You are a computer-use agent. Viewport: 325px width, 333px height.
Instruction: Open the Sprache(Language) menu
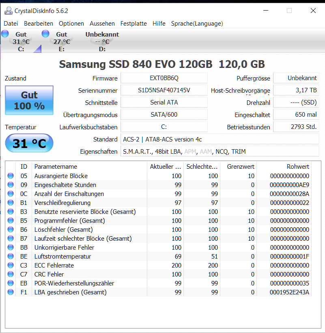(197, 23)
